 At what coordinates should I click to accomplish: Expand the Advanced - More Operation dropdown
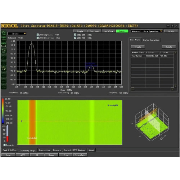pyautogui.click(x=147, y=31)
